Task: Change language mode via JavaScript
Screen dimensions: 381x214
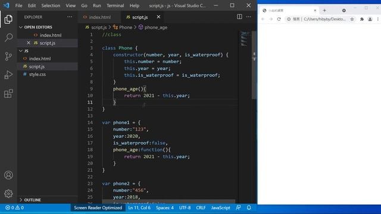Action: pos(220,207)
